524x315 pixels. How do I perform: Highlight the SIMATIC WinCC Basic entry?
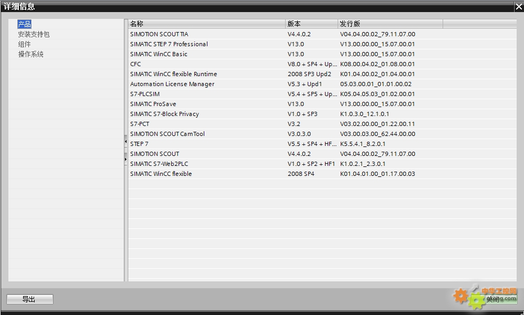[159, 54]
